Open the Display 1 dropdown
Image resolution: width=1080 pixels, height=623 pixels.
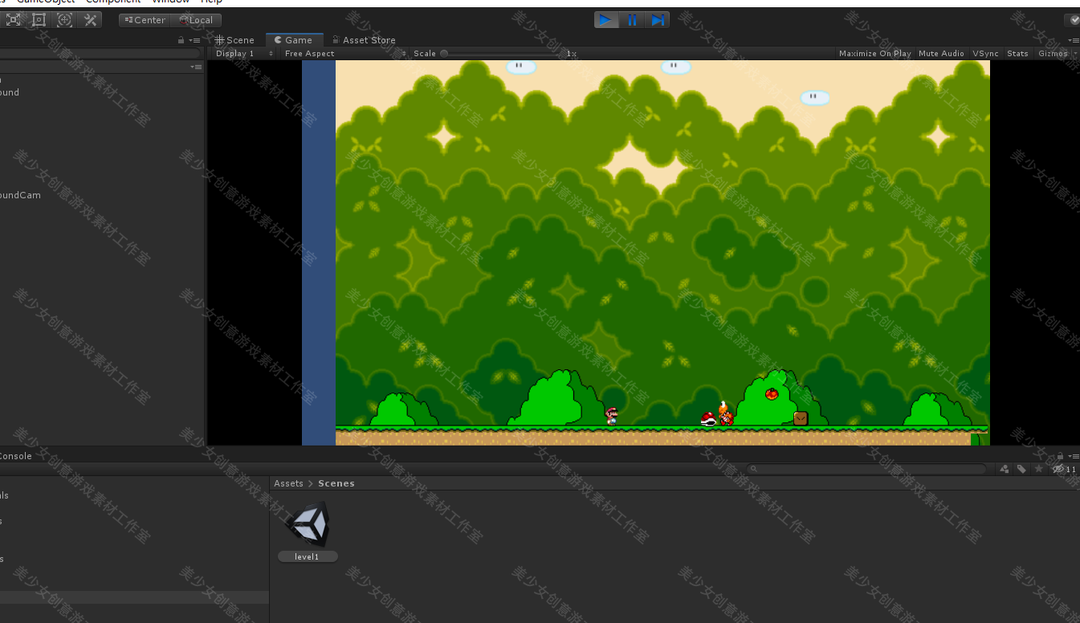tap(241, 53)
